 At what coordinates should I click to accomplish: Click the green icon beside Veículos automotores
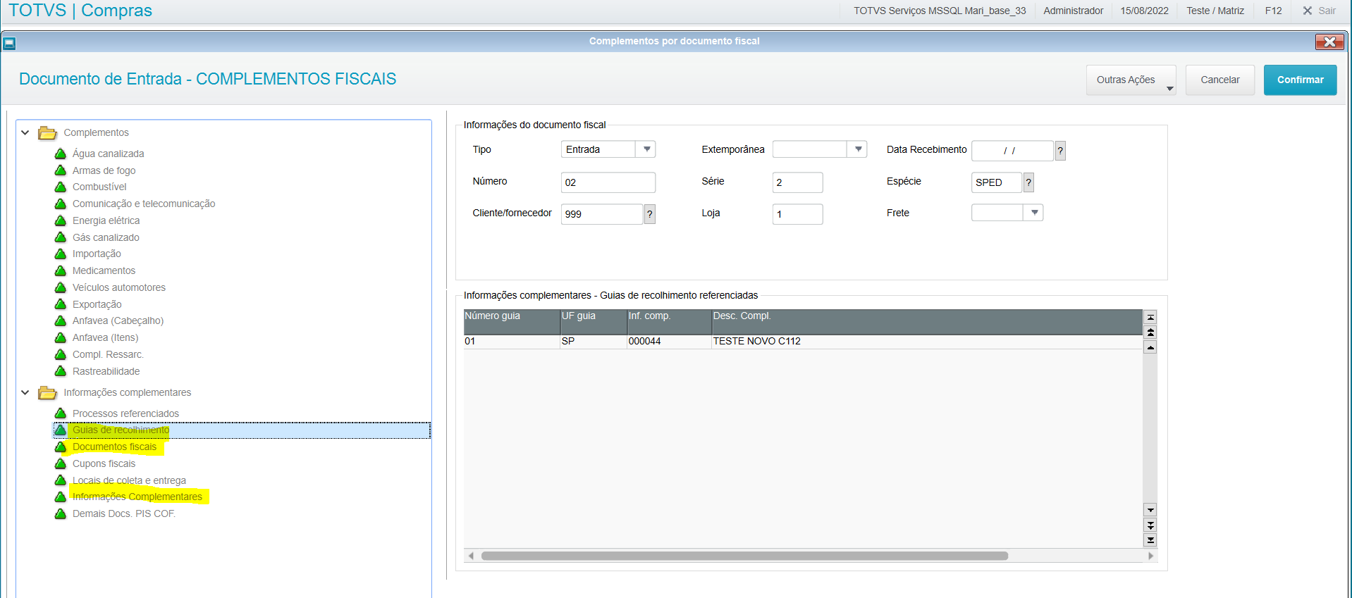coord(61,287)
